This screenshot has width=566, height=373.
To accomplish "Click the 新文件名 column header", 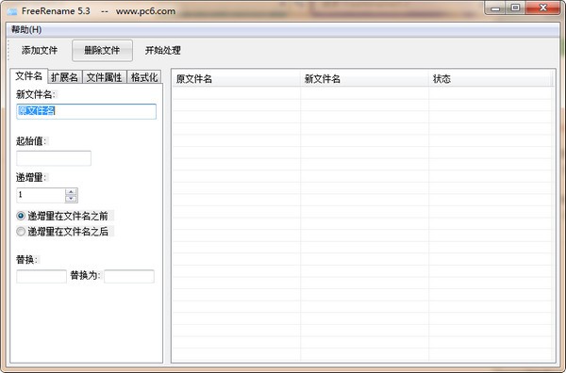I will point(365,79).
